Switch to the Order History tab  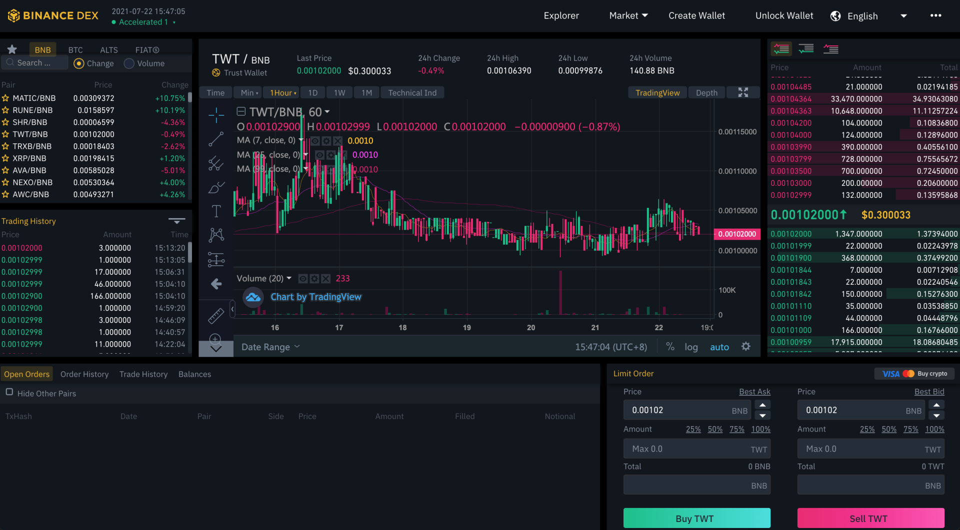[x=84, y=374]
